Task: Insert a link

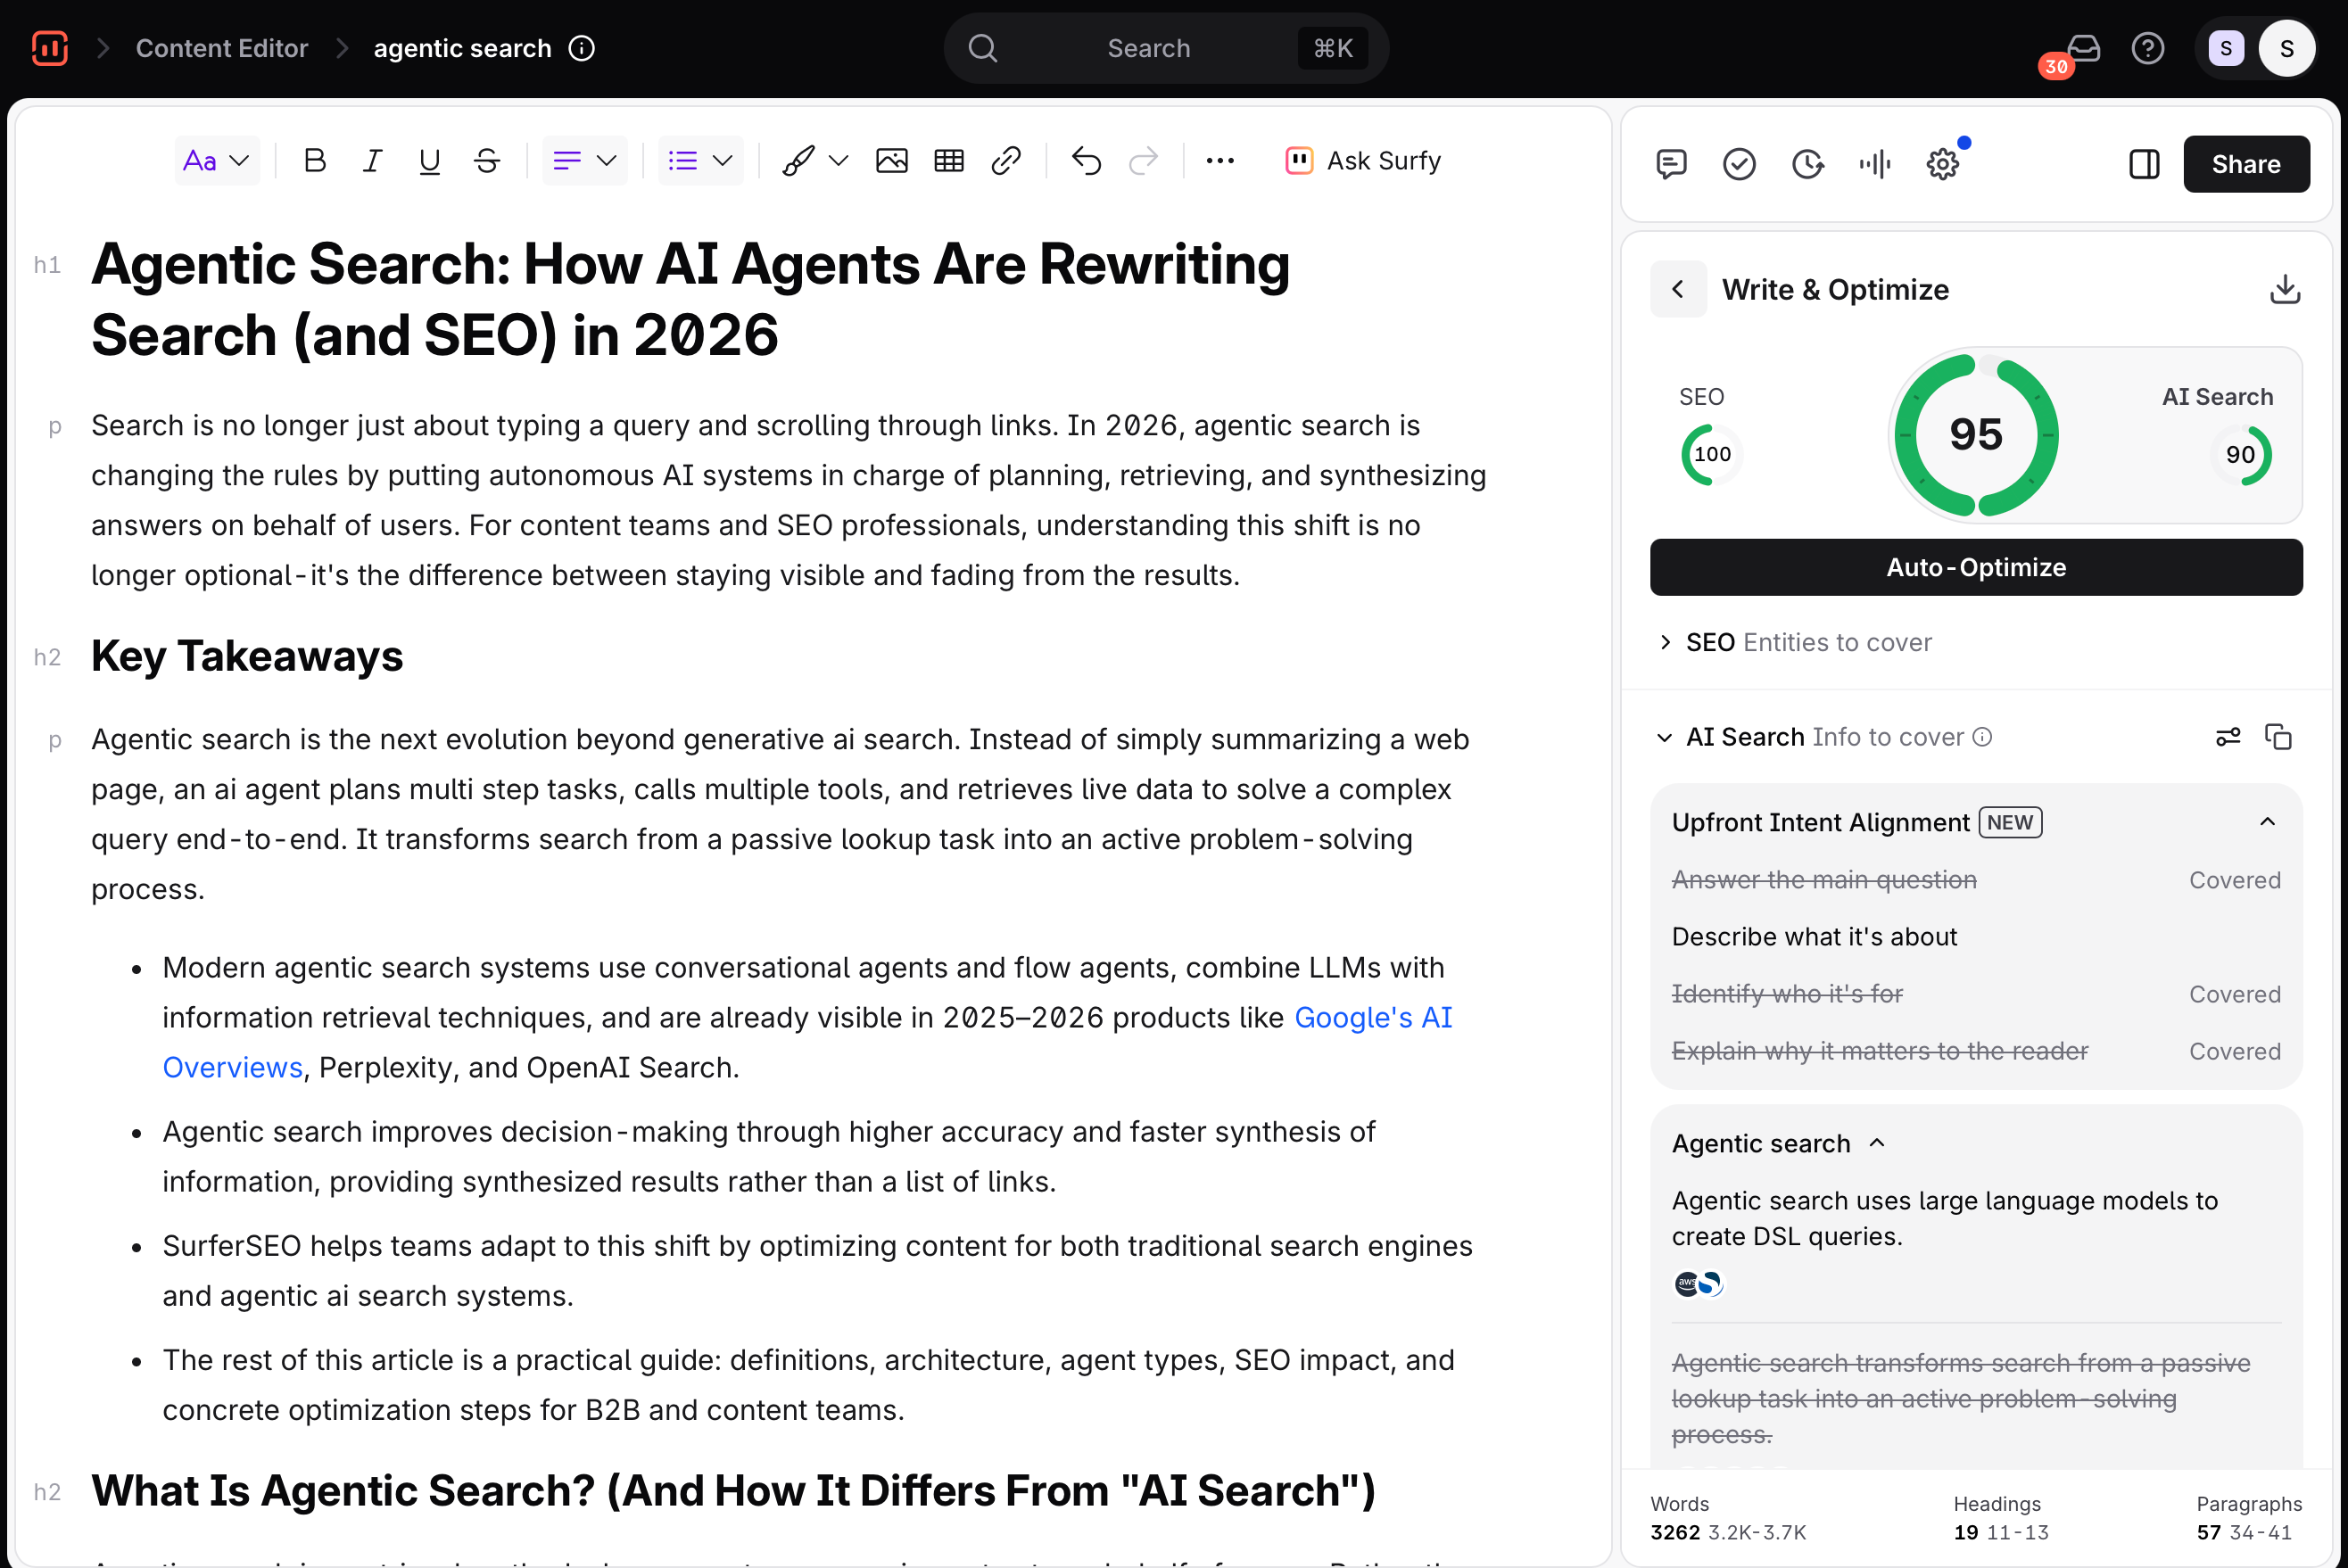Action: coord(1006,161)
